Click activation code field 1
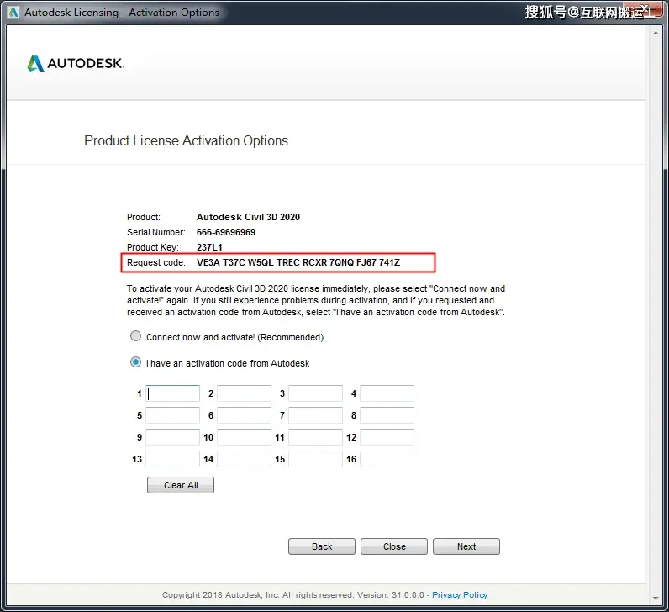This screenshot has height=612, width=669. tap(173, 393)
